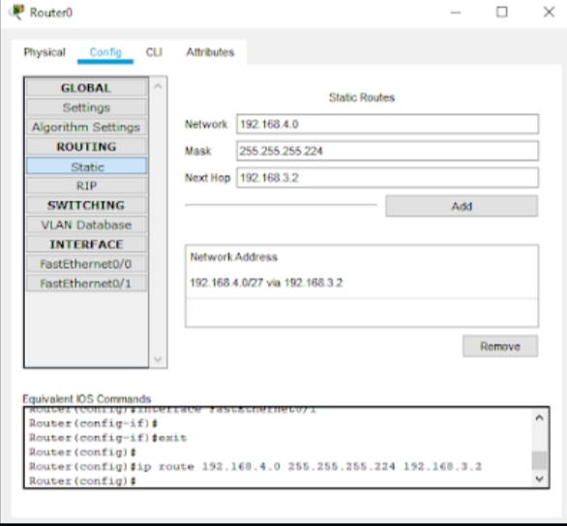Click the INTERFACE section header
The image size is (567, 526).
(86, 245)
